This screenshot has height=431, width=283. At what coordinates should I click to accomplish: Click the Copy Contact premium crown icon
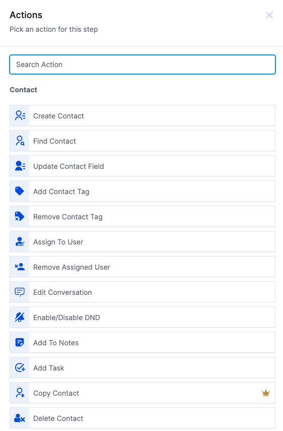coord(266,393)
